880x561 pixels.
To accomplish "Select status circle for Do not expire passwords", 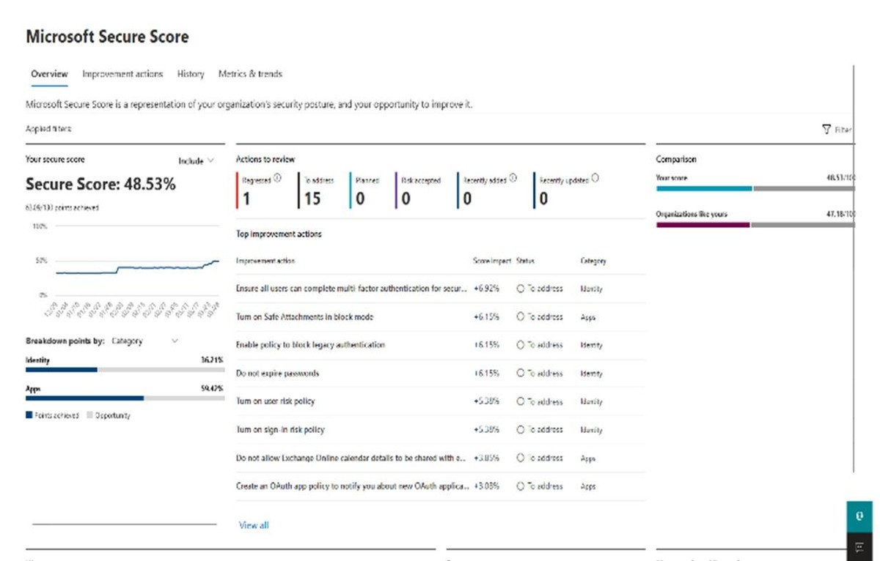I will [521, 374].
